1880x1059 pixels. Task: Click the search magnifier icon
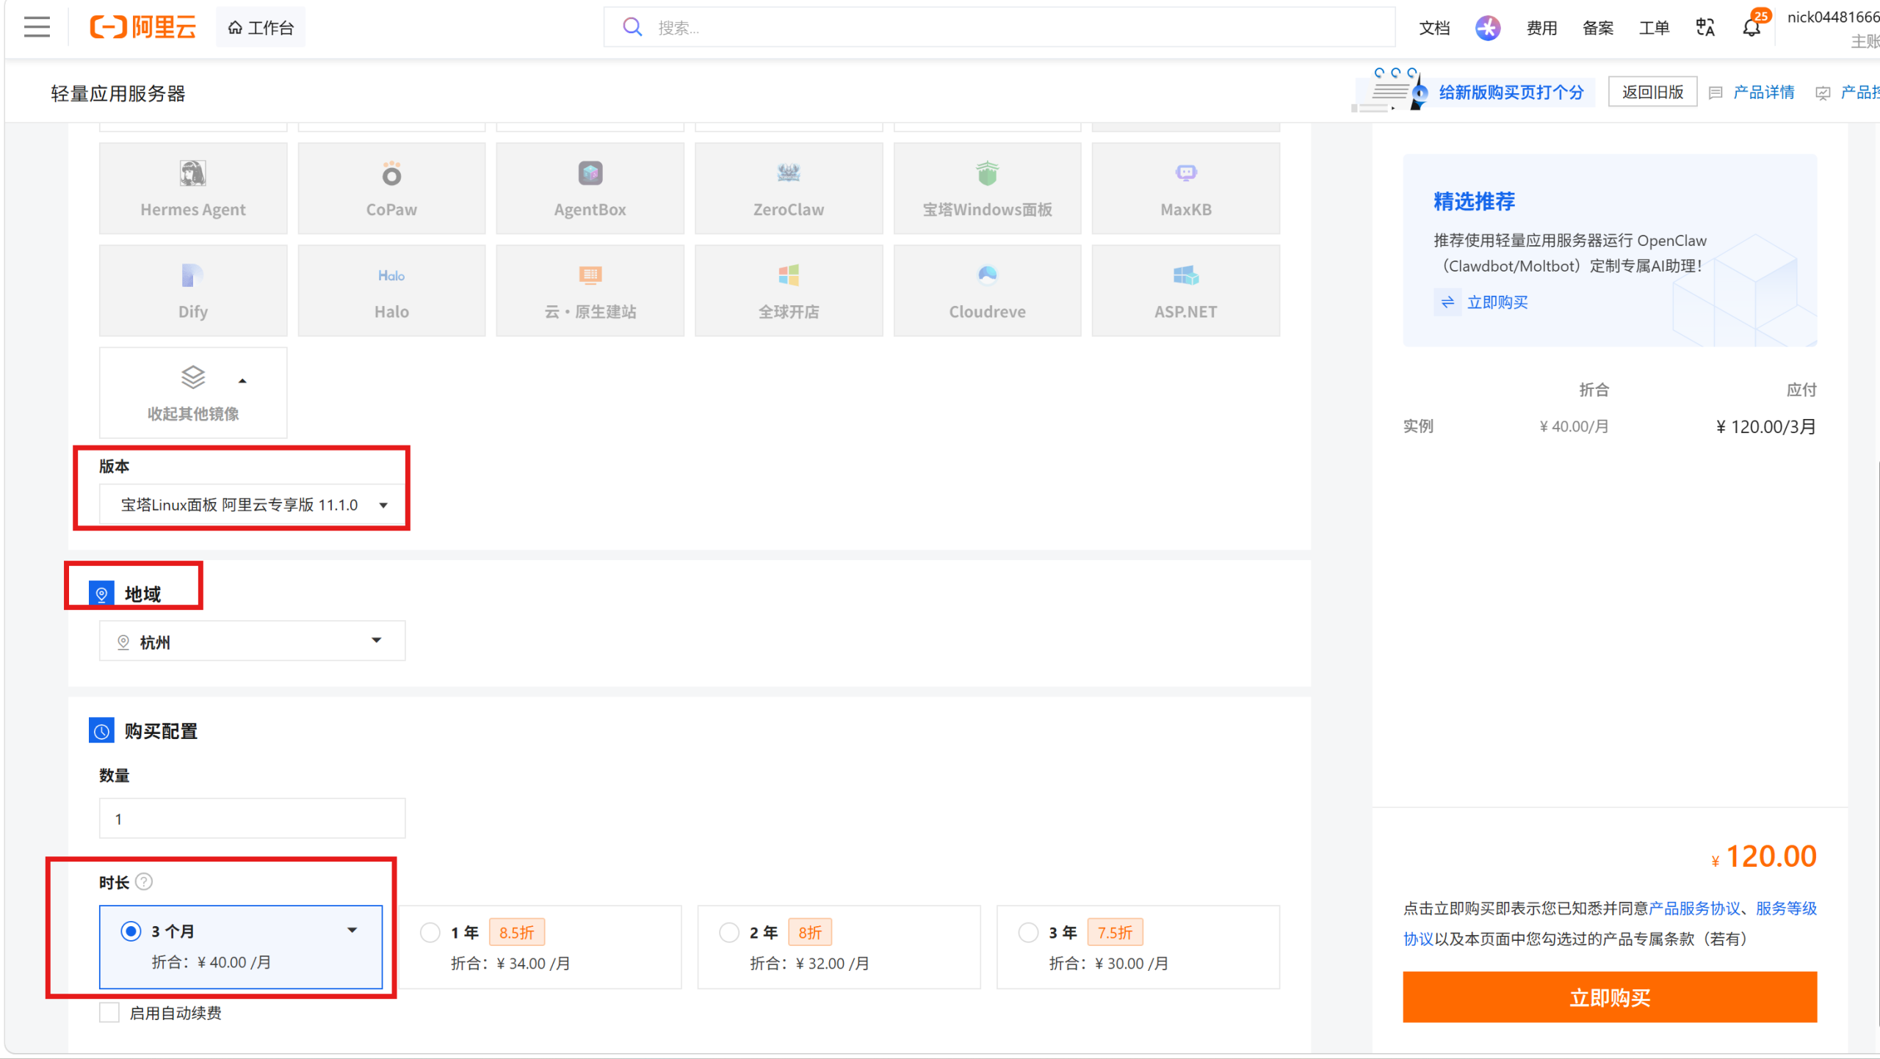click(632, 27)
